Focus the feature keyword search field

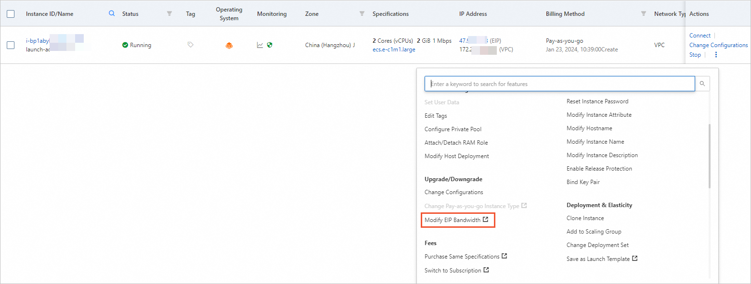[x=558, y=84]
